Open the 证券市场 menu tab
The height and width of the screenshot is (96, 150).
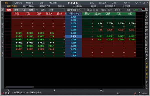[x=18, y=3]
